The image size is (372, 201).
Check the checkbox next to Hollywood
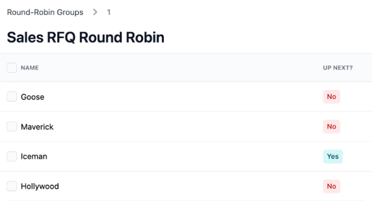12,186
